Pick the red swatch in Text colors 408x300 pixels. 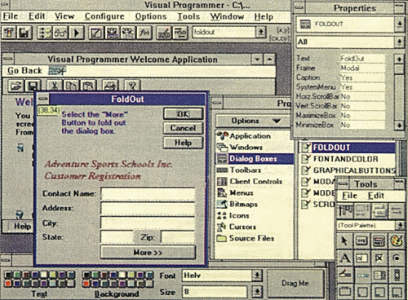9,284
